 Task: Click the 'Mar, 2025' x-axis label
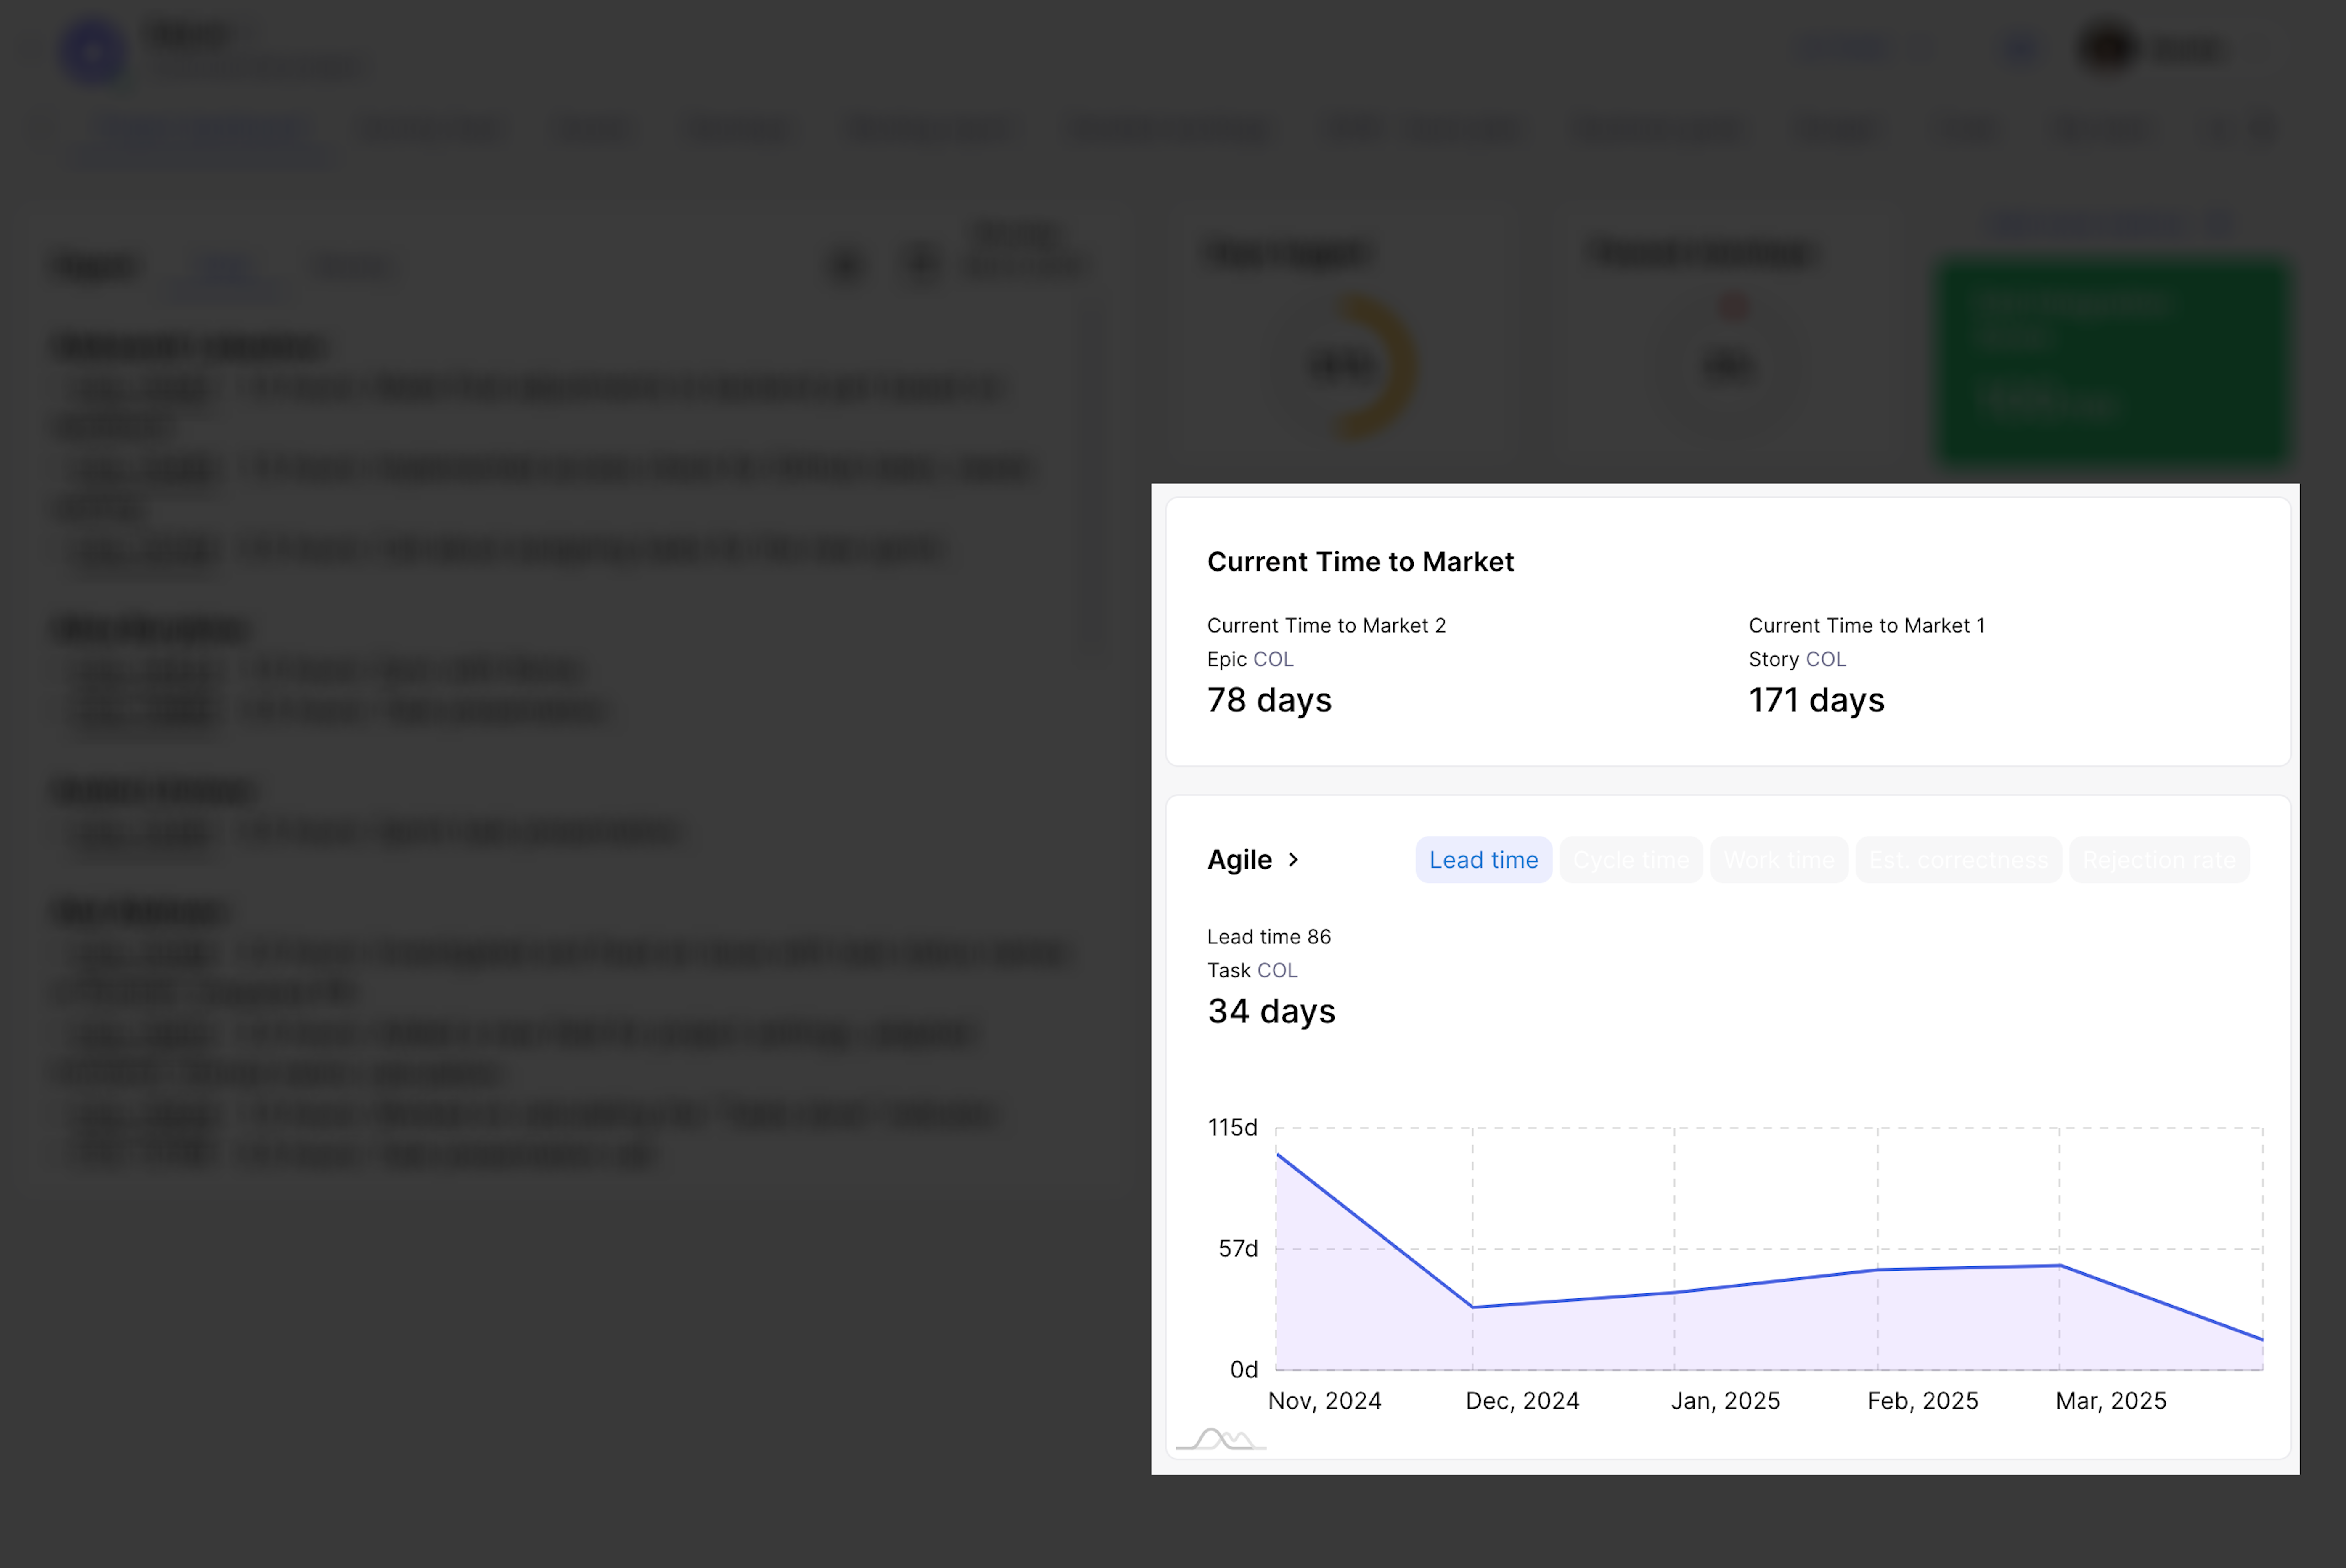[2111, 1401]
